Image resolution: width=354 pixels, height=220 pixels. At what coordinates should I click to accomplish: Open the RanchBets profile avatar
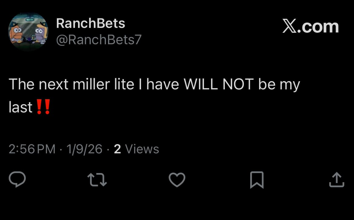pos(28,32)
